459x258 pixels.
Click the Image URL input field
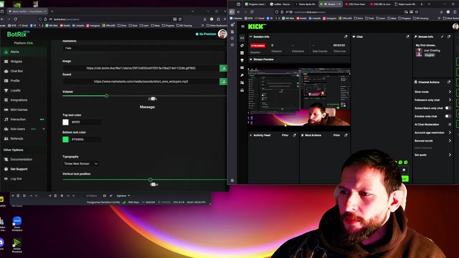(x=141, y=68)
